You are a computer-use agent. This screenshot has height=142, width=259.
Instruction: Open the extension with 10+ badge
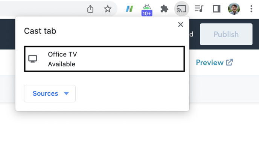pyautogui.click(x=147, y=10)
